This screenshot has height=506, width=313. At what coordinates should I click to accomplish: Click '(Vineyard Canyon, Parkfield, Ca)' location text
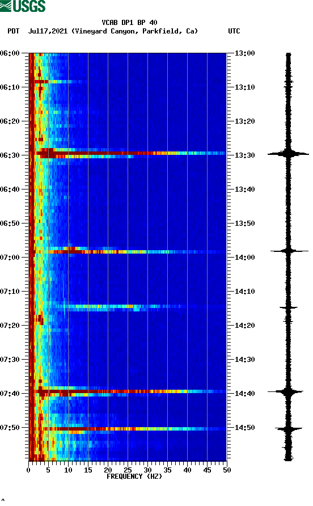pyautogui.click(x=134, y=31)
